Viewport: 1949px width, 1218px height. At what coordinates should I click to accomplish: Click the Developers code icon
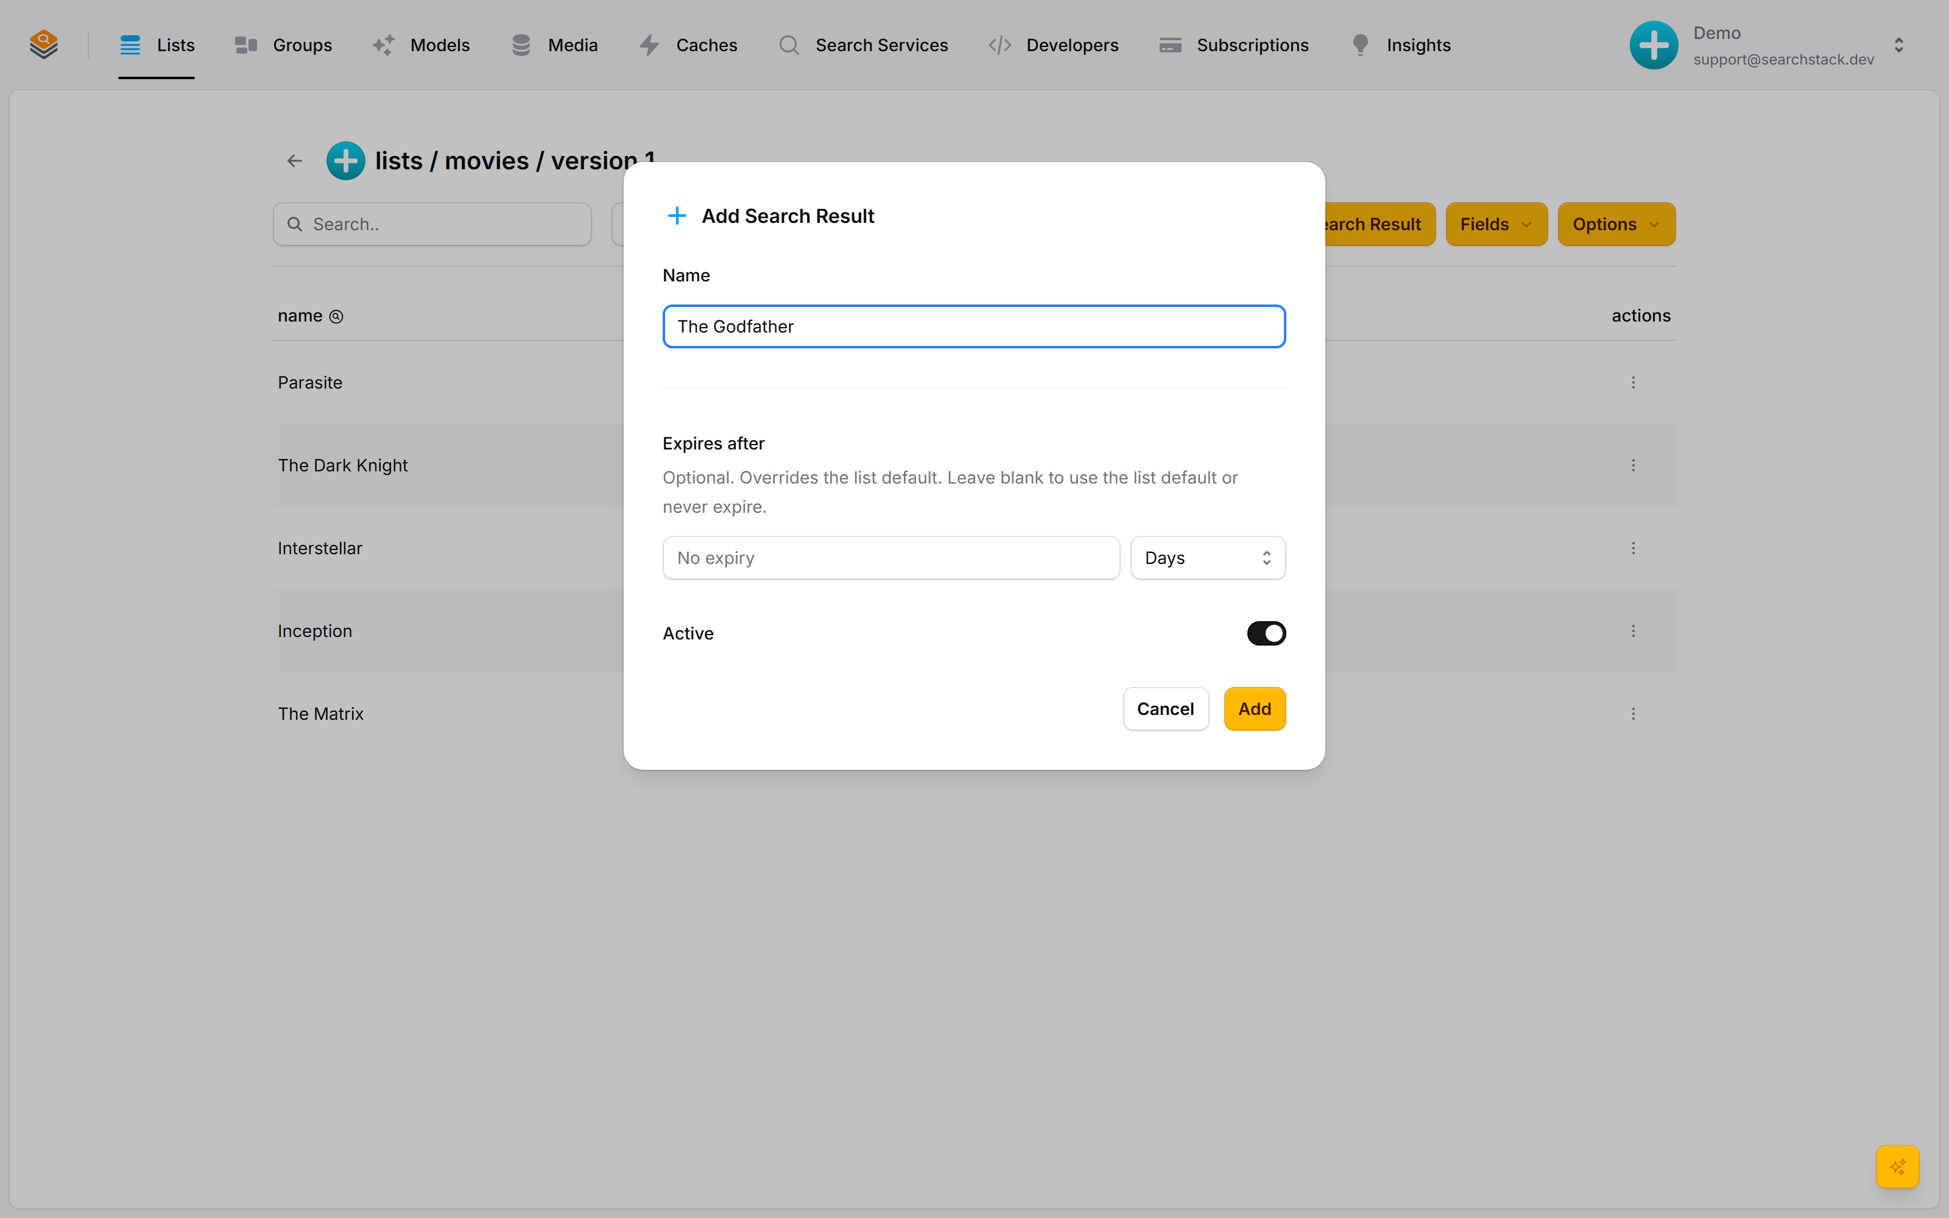point(999,45)
